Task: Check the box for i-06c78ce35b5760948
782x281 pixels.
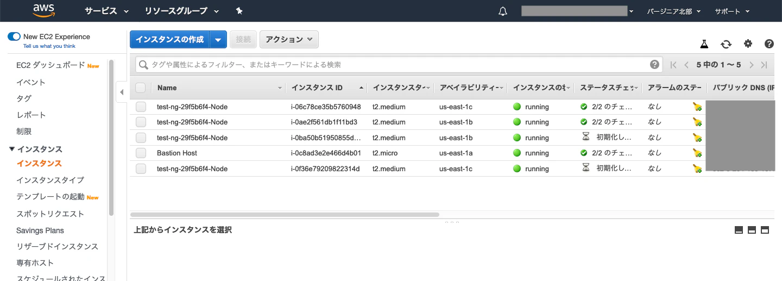Action: point(141,107)
